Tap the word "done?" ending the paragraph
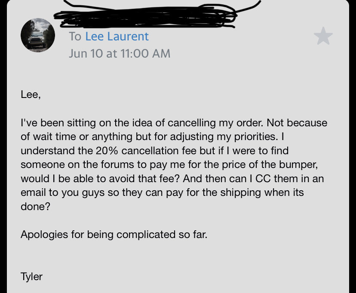Viewport: 356px width, 293px height. click(x=35, y=207)
